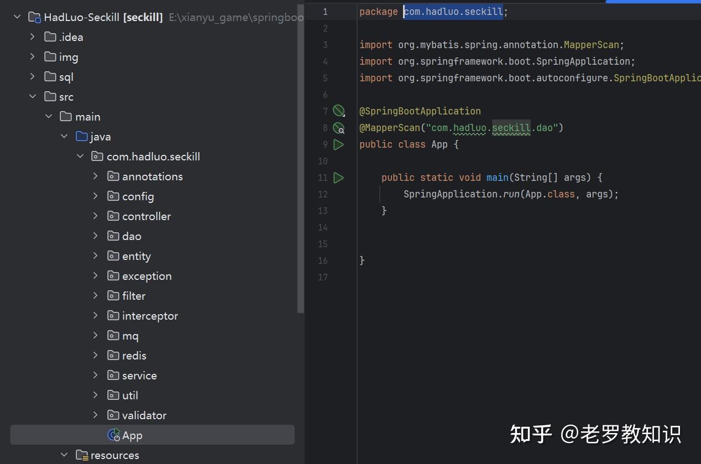Collapse the com.hadluo.seckill package
Screen dimensions: 701x464
80,157
